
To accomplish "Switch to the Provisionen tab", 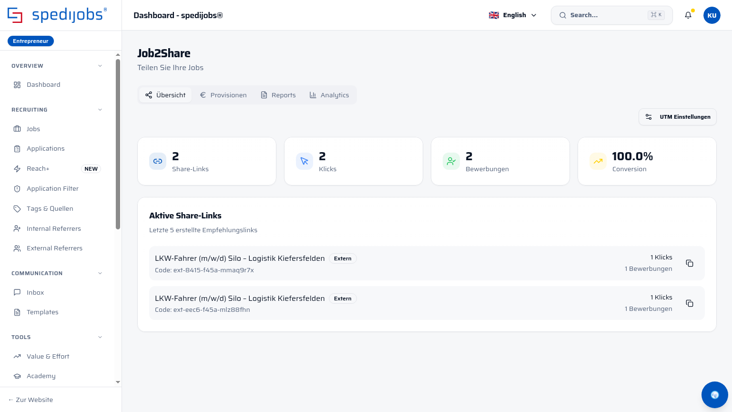I will pos(223,95).
